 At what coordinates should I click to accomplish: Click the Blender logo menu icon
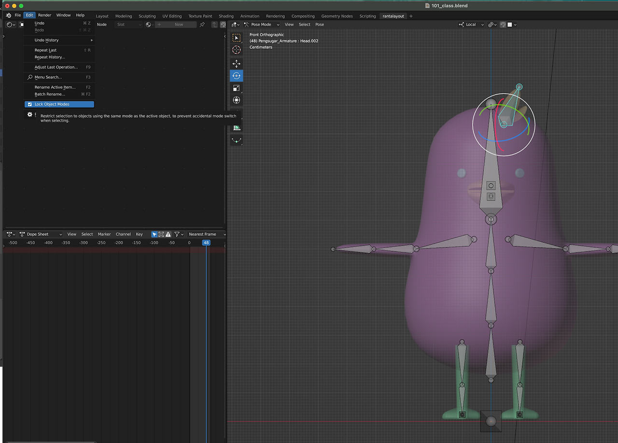click(x=8, y=15)
